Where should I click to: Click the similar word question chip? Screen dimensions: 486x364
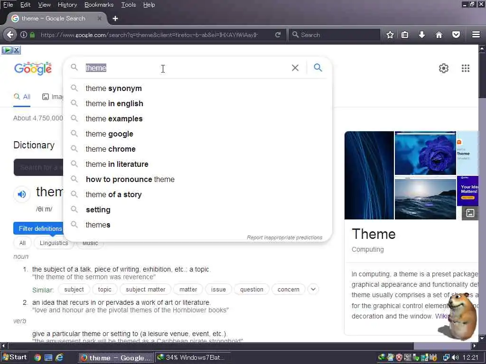[x=252, y=290]
